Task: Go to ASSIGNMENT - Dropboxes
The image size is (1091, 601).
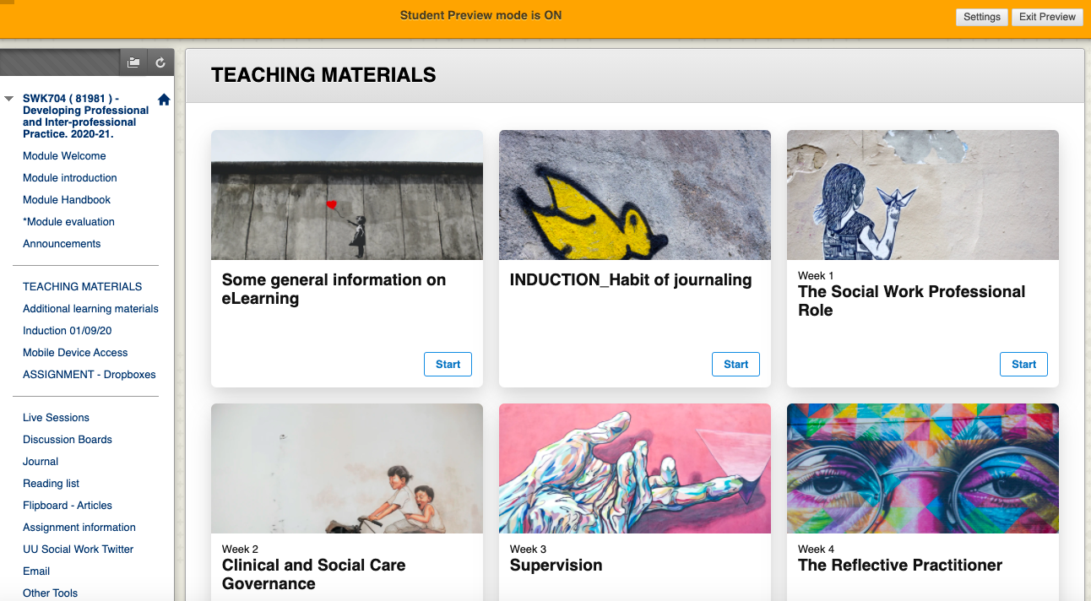Action: point(90,375)
